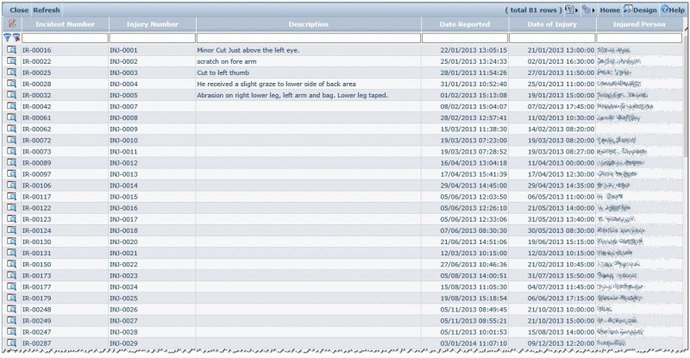690x358 pixels.
Task: View record details for IR-00123
Action: (11, 219)
